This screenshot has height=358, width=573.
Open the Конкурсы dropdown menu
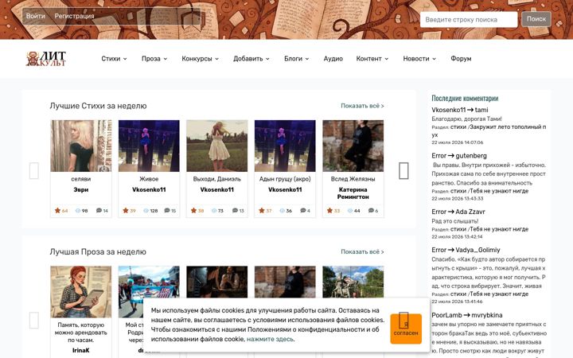click(x=201, y=58)
